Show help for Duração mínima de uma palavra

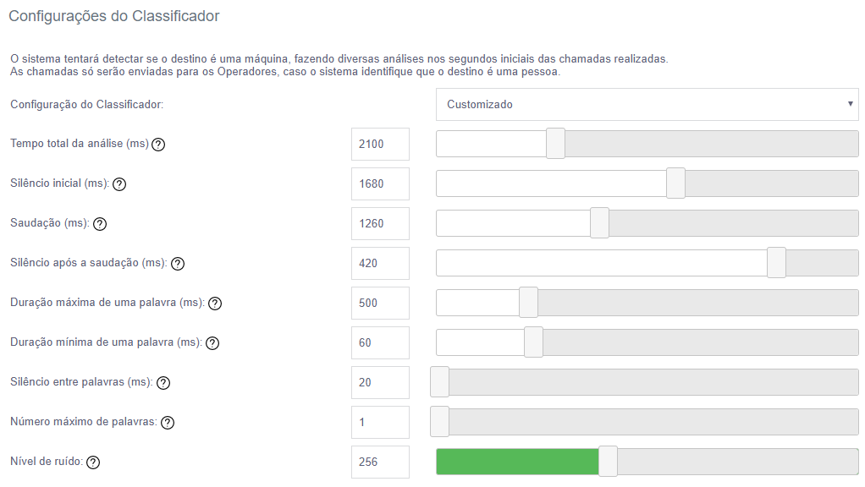pyautogui.click(x=212, y=343)
